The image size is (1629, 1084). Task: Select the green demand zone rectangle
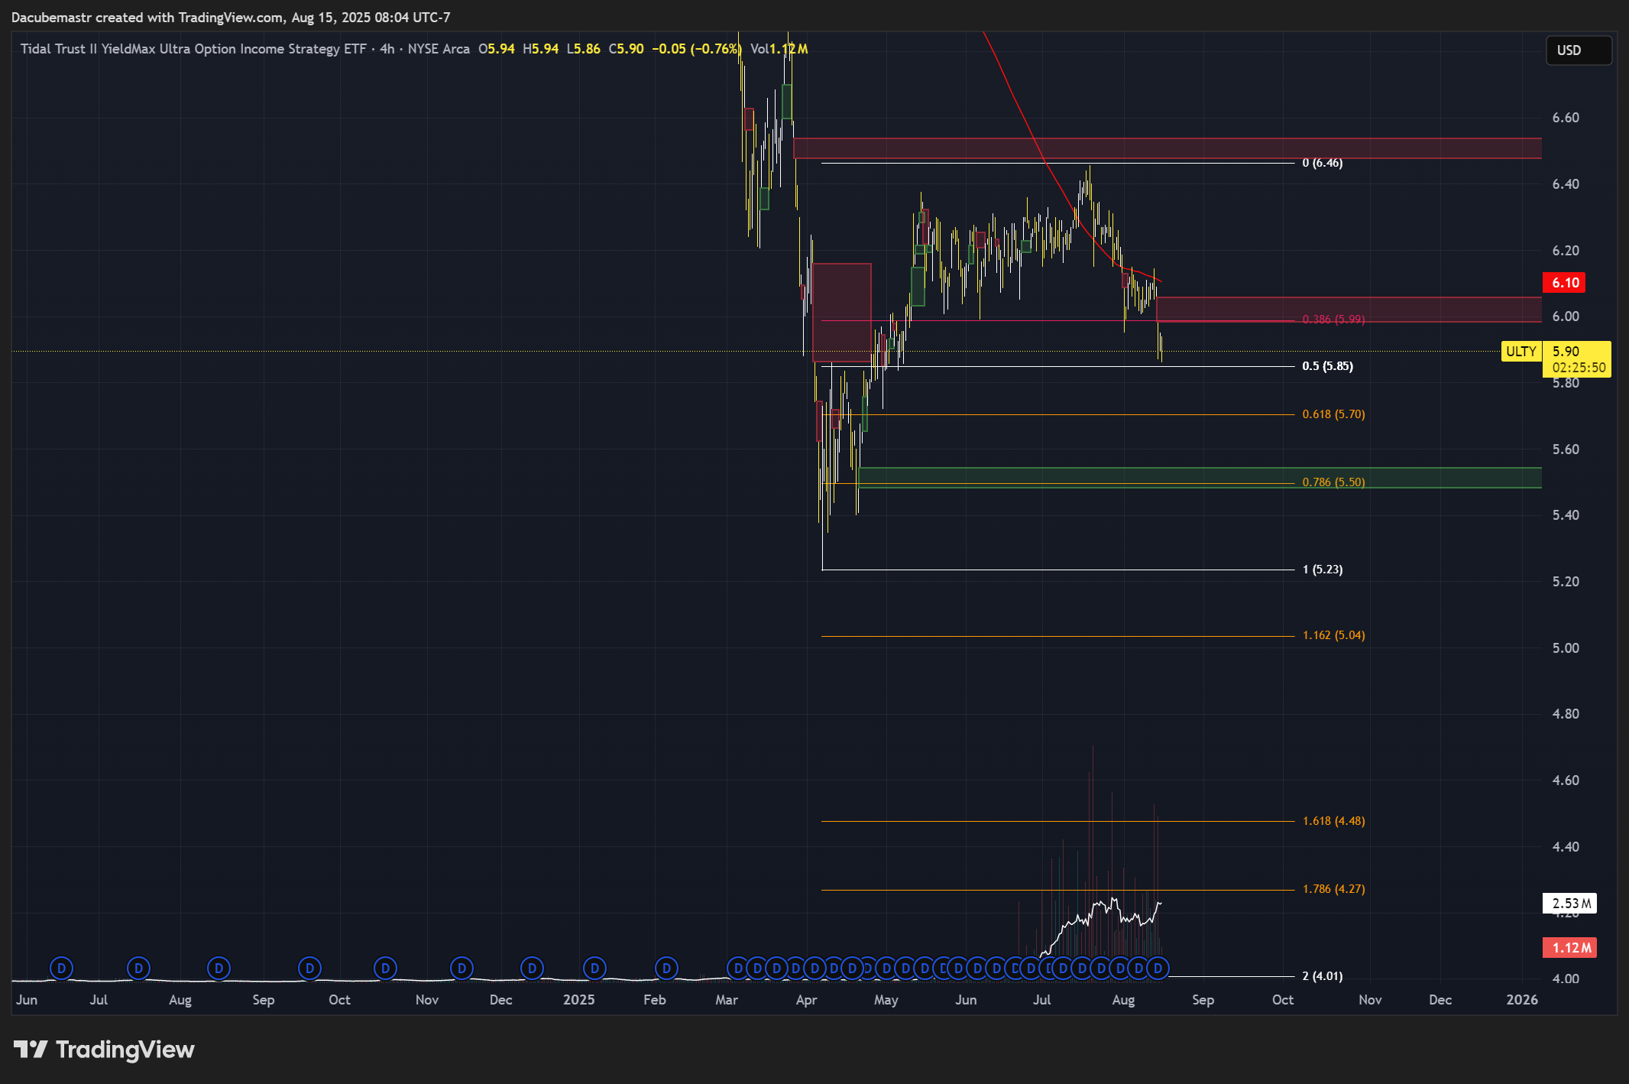(x=1200, y=478)
